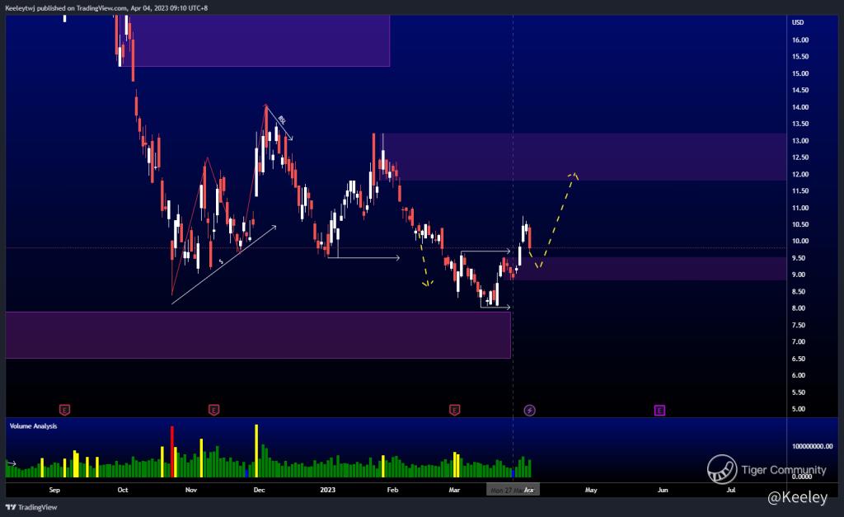Click the 13.50 price axis label

tap(799, 124)
